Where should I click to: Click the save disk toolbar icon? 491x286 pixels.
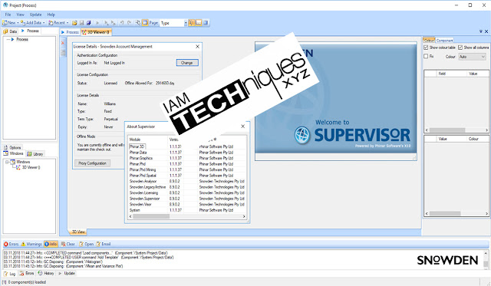[x=82, y=23]
